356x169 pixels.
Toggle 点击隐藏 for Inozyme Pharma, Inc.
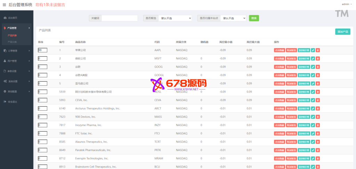point(279,125)
